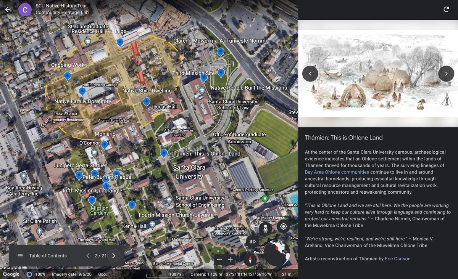This screenshot has width=458, height=279.
Task: Select the Native Style Dwelling pin
Action: point(146,102)
